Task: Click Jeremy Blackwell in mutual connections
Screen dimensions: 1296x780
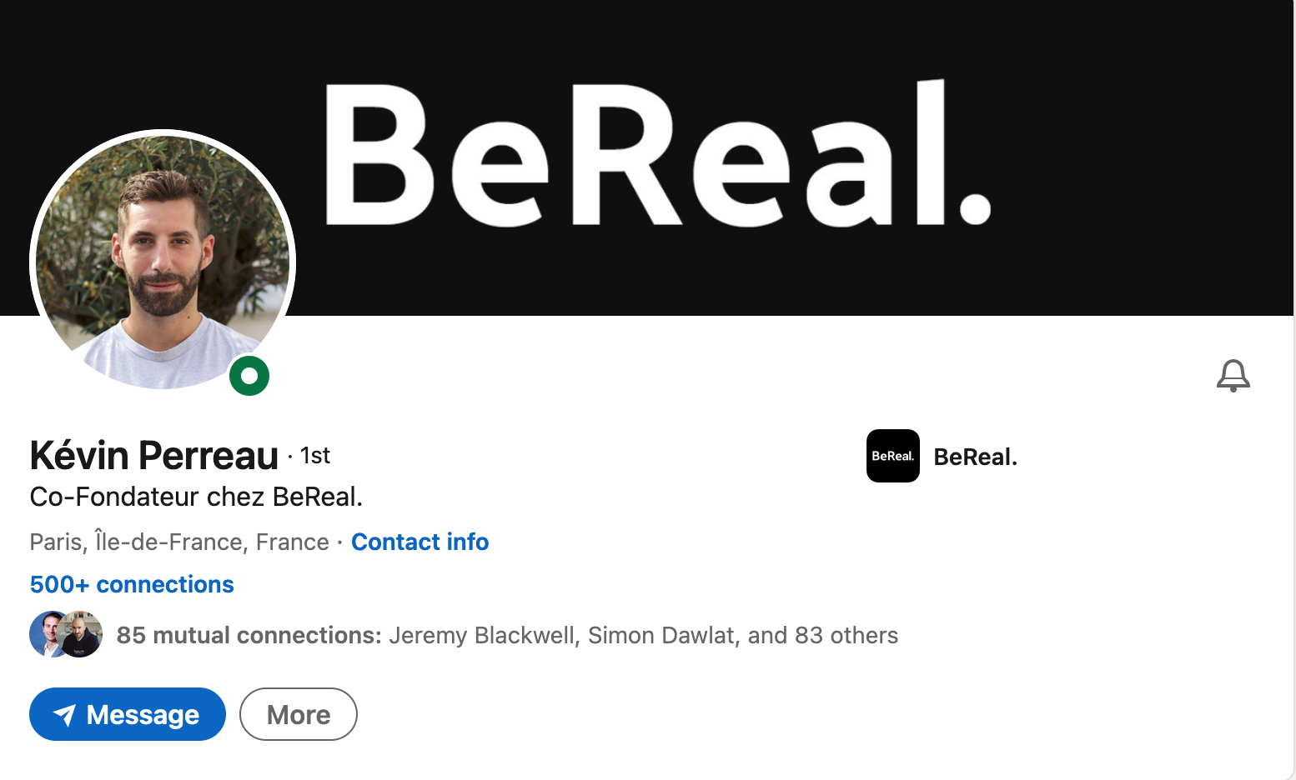Action: (482, 635)
